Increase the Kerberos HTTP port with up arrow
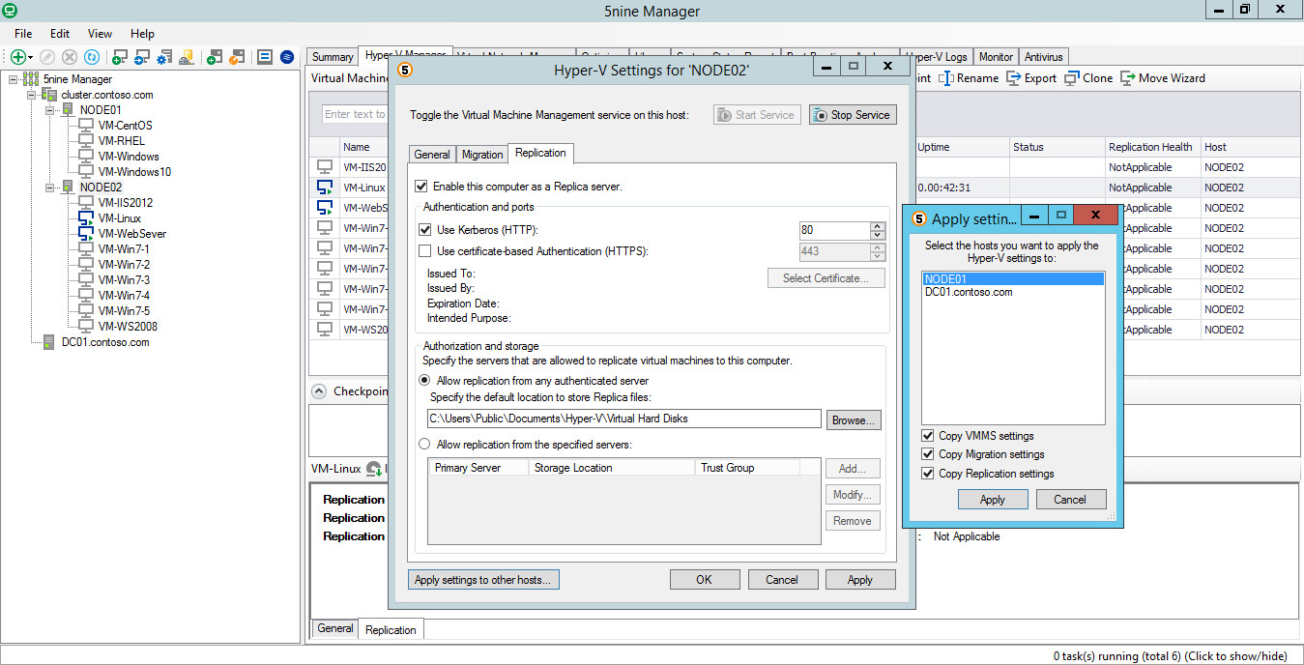 click(x=878, y=226)
